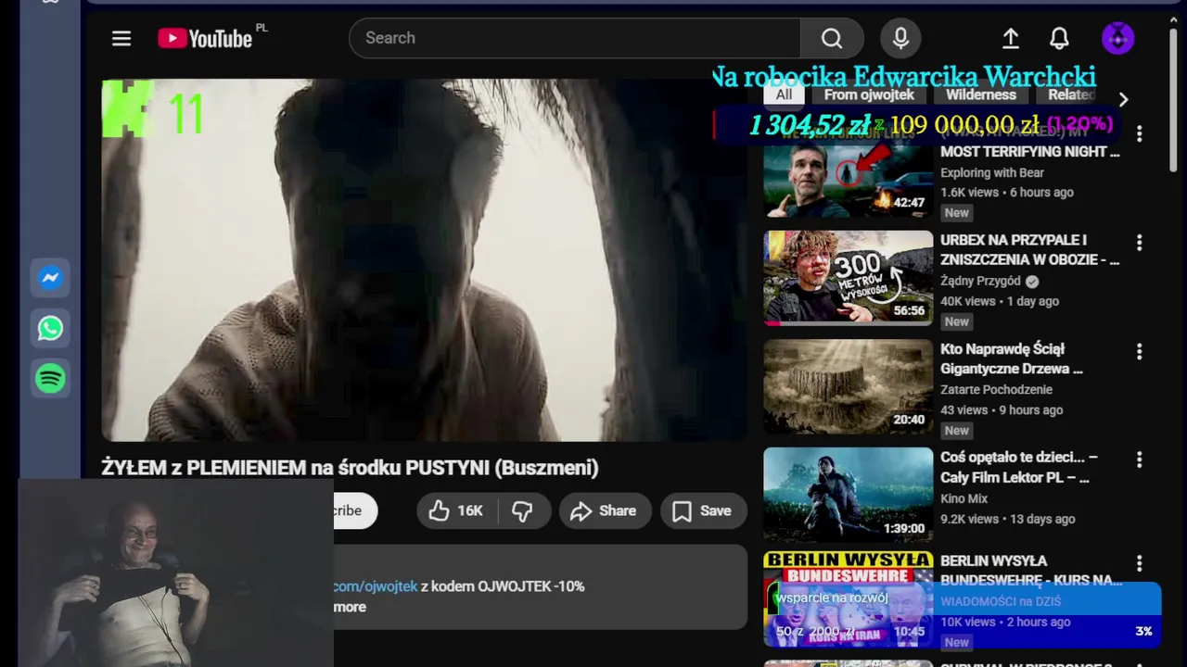Open options for Most Terrifying Night video
This screenshot has height=667, width=1187.
pos(1140,134)
